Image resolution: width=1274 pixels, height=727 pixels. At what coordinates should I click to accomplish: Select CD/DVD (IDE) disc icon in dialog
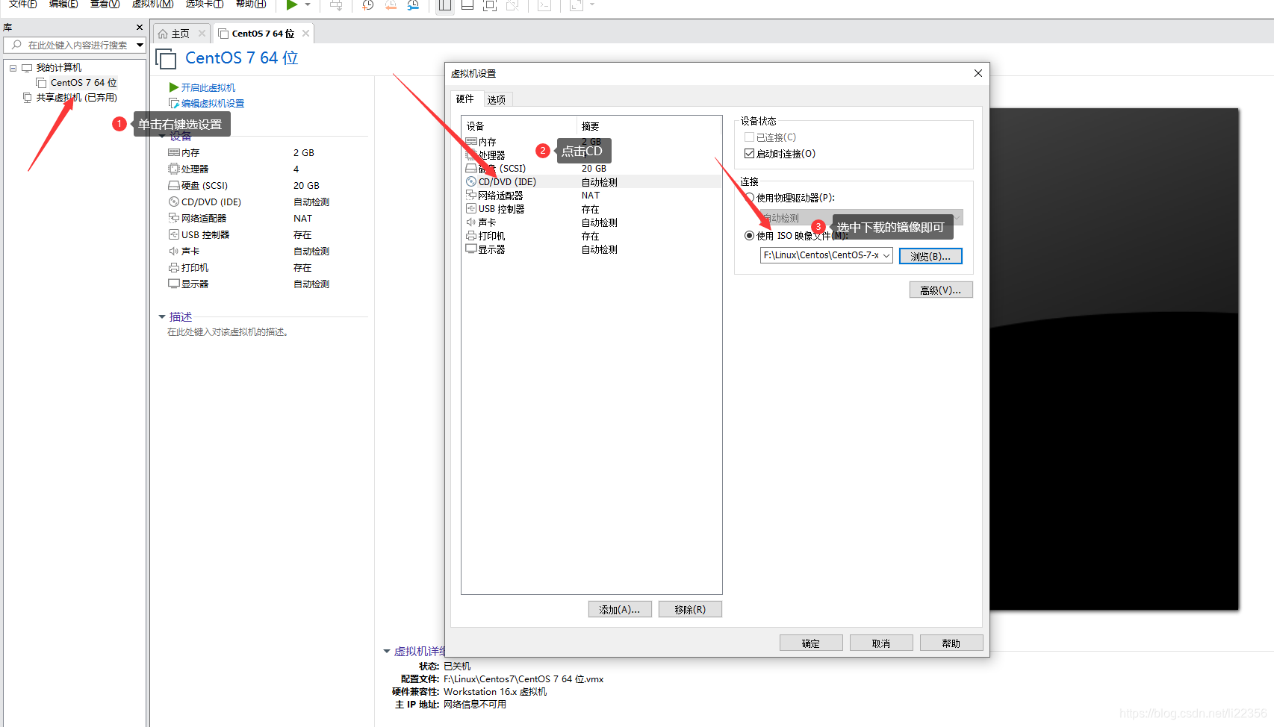(471, 181)
